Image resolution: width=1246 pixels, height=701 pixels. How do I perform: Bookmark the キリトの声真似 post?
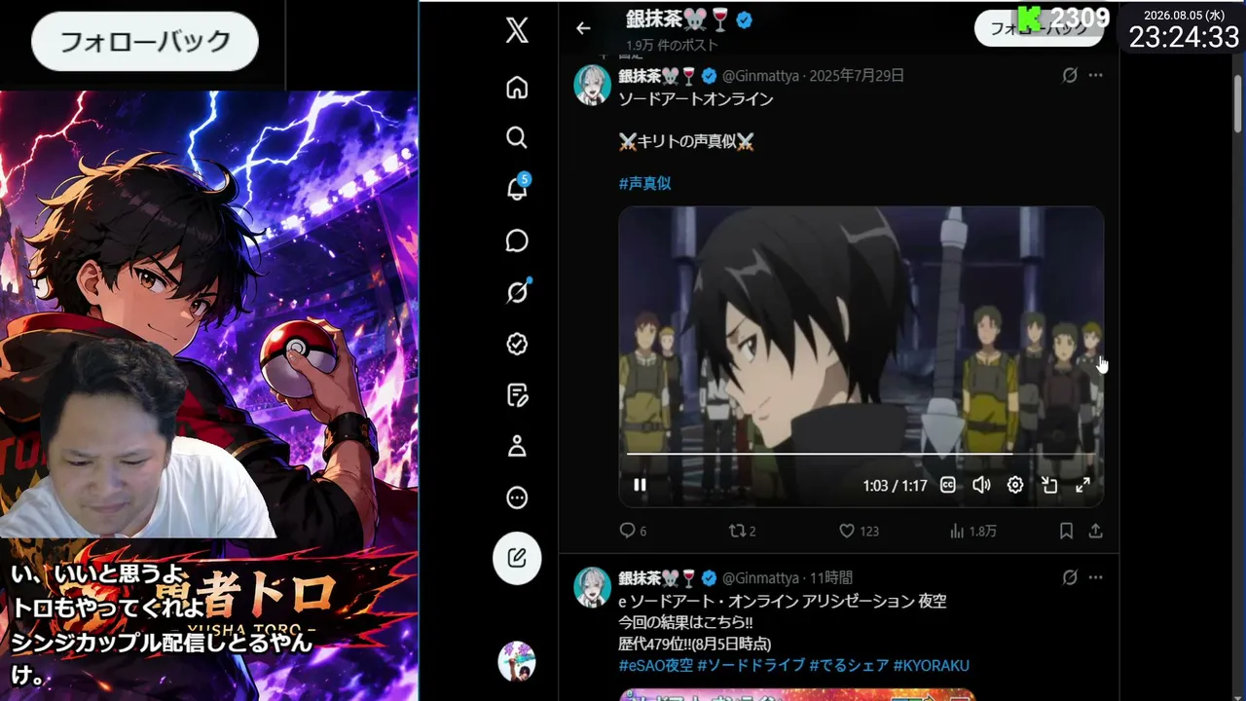click(x=1066, y=531)
